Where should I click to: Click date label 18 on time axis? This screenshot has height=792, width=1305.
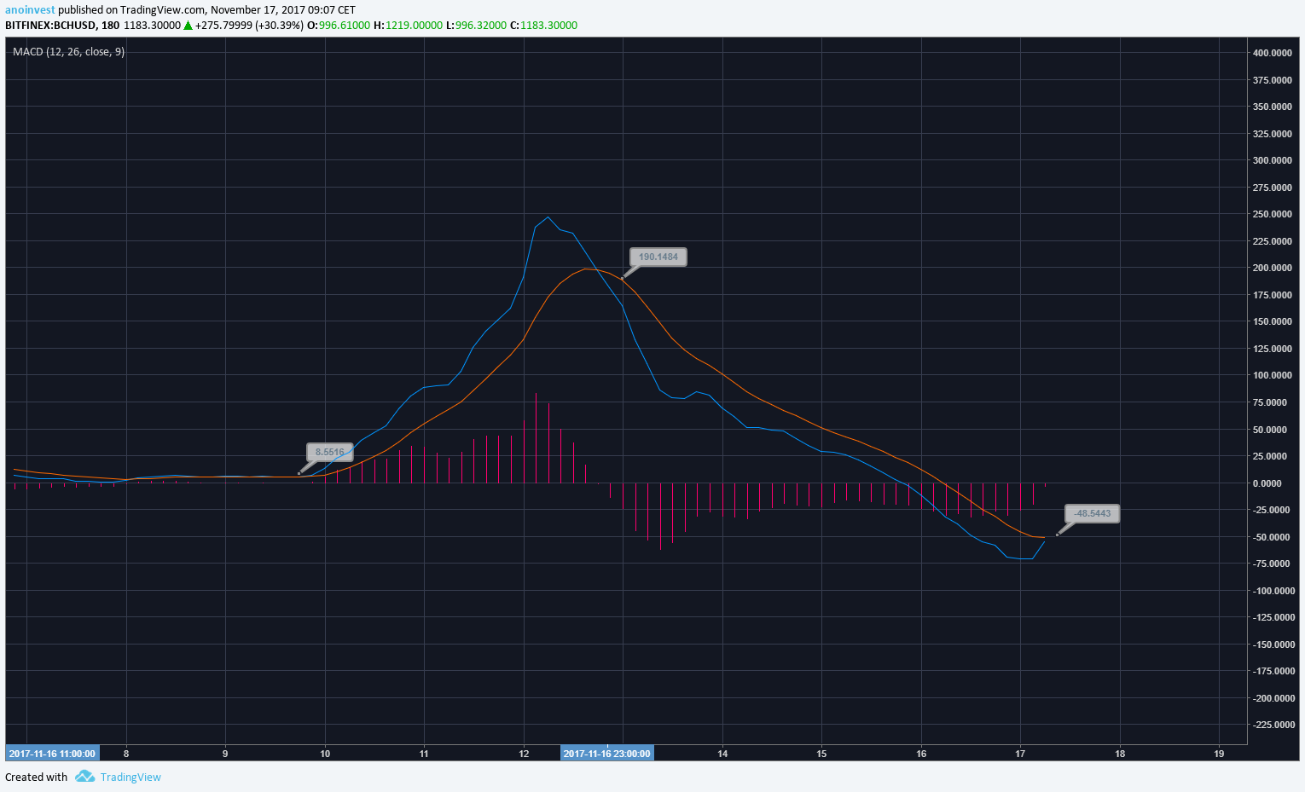tap(1120, 754)
